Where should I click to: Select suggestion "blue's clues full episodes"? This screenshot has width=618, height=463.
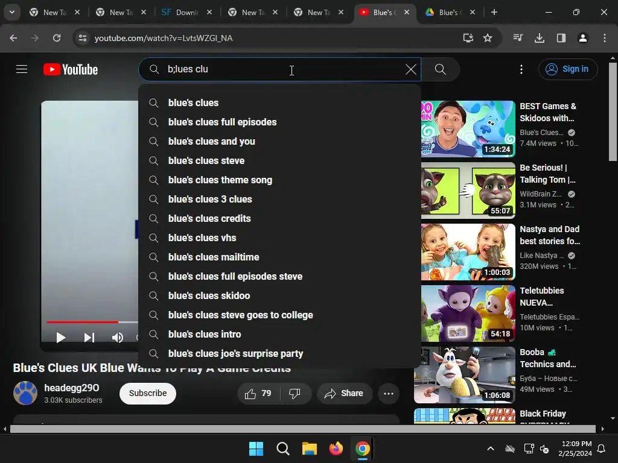point(280,122)
